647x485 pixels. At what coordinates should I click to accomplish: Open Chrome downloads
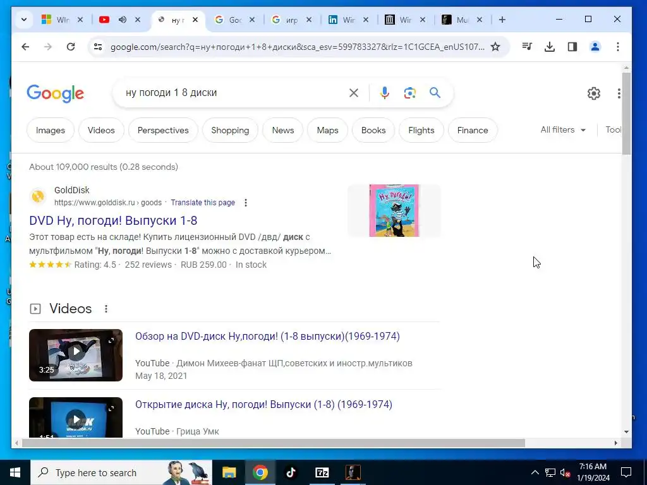click(550, 47)
